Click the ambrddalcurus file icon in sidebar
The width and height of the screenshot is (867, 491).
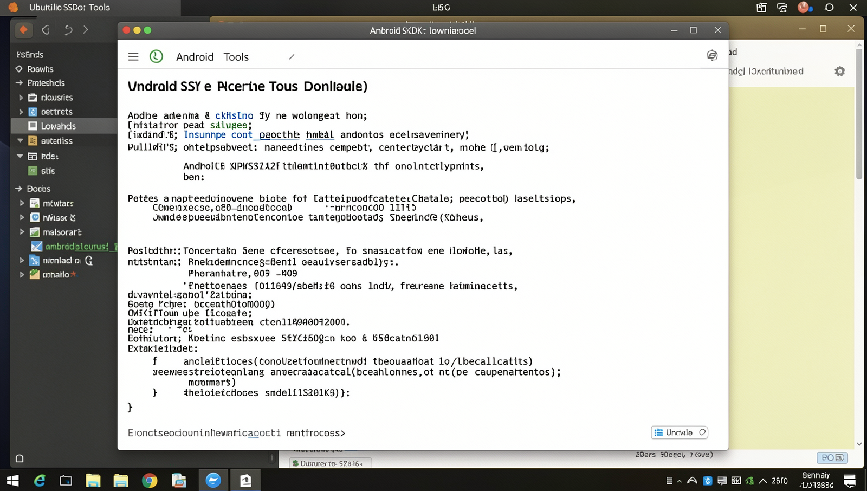(37, 247)
